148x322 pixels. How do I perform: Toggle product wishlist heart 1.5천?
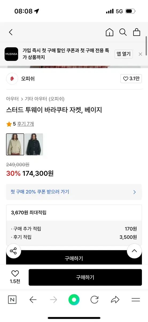click(x=15, y=277)
